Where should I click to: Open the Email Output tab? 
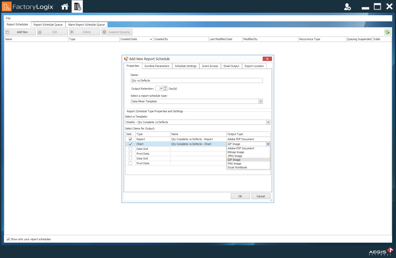(x=231, y=66)
